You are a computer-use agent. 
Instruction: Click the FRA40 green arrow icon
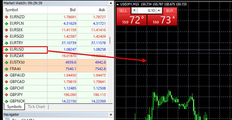tap(7, 69)
